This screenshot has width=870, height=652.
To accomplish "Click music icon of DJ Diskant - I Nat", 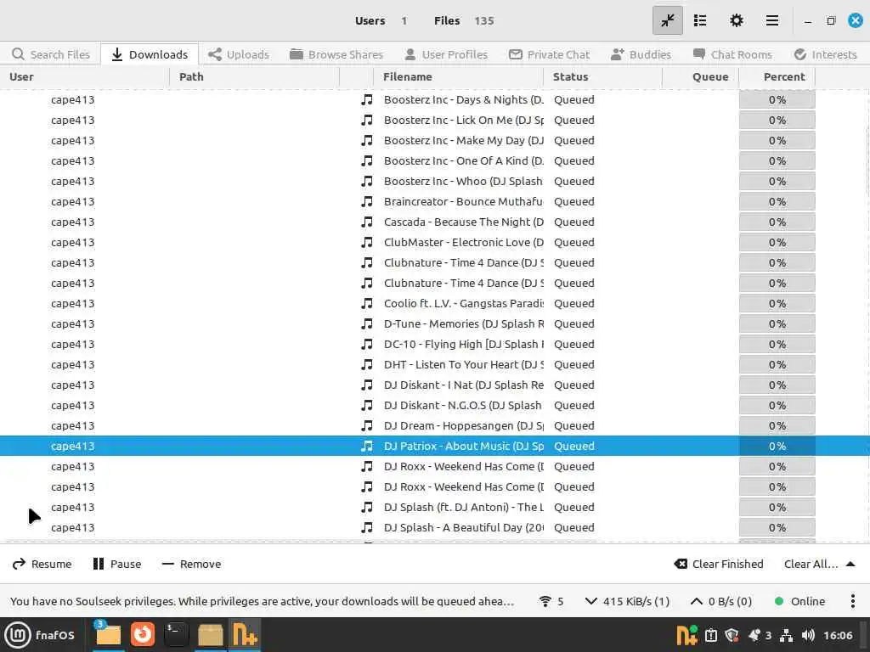I will click(367, 385).
